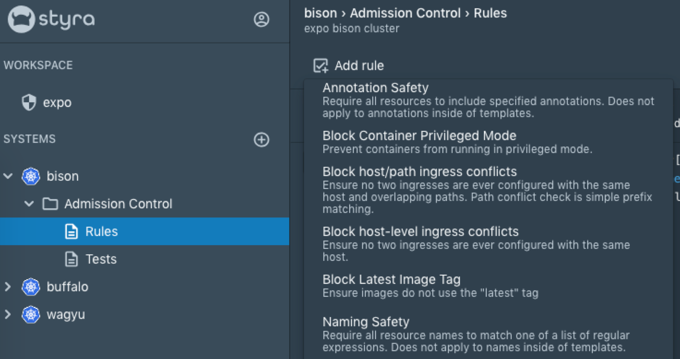This screenshot has width=680, height=359.
Task: Add a new system with plus icon
Action: click(x=262, y=140)
